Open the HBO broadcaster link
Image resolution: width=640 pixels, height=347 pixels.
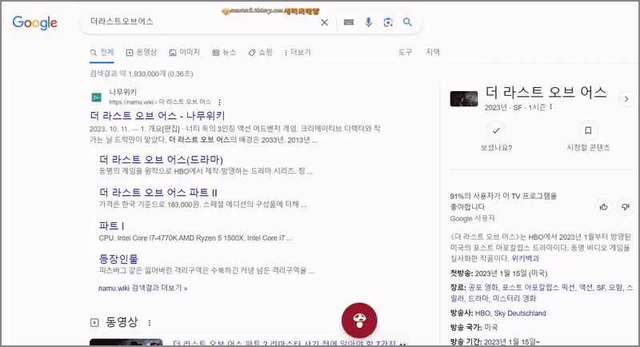pyautogui.click(x=483, y=313)
